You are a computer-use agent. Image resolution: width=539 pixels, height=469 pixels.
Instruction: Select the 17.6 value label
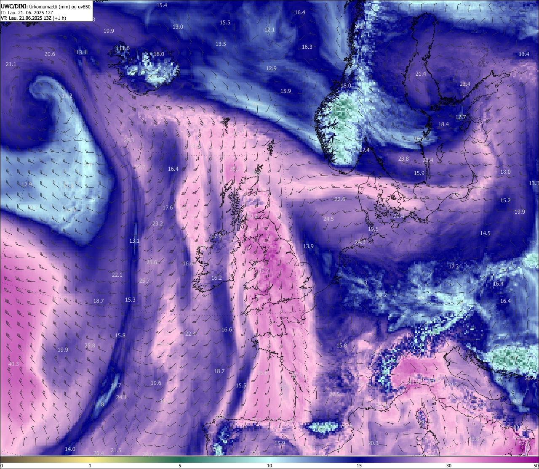[x=168, y=207]
